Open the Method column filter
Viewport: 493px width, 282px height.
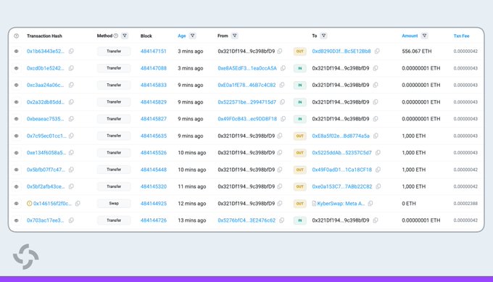tap(125, 36)
